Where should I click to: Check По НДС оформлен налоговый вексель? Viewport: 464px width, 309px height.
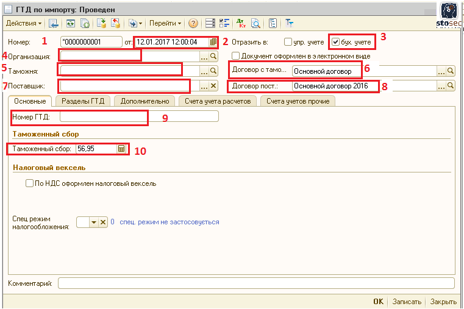[x=29, y=183]
